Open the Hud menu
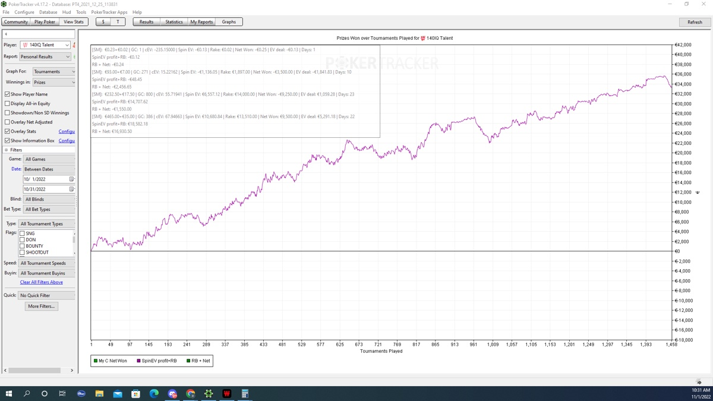Screen dimensions: 713x401 (67, 12)
